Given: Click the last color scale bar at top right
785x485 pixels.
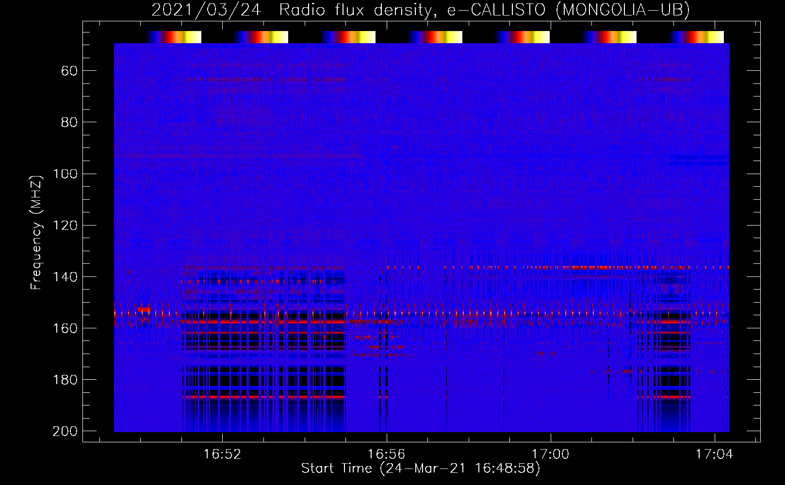Looking at the screenshot, I should (x=697, y=37).
